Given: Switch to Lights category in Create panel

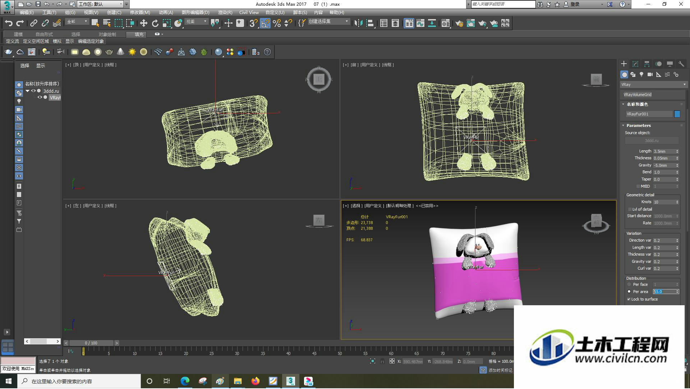Looking at the screenshot, I should [641, 74].
